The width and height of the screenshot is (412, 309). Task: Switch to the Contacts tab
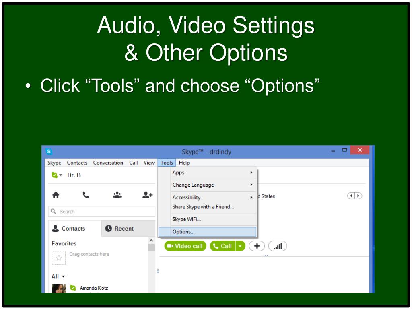[75, 229]
